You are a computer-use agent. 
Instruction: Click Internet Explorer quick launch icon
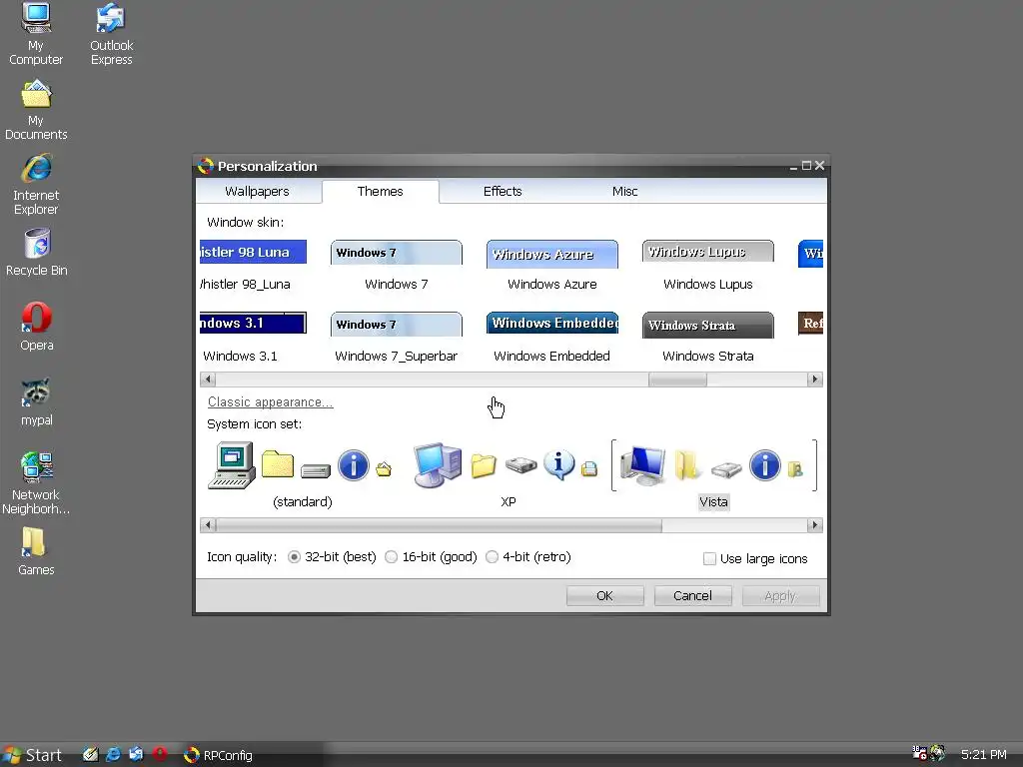(x=113, y=755)
